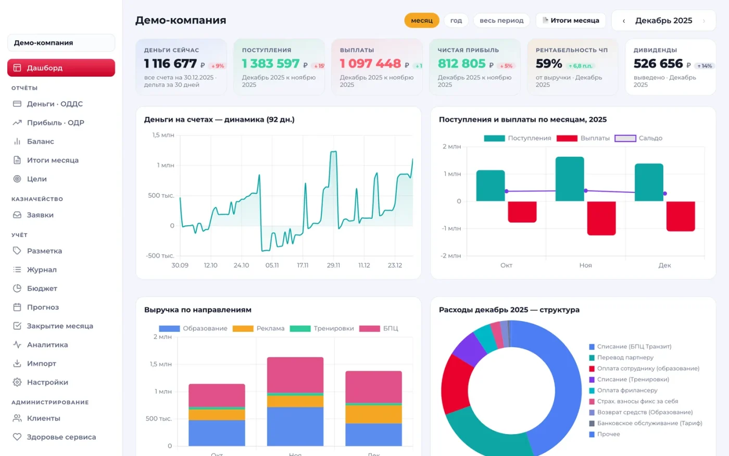Select the Дашборд item in the sidebar
Viewport: 729px width, 456px height.
coord(61,68)
